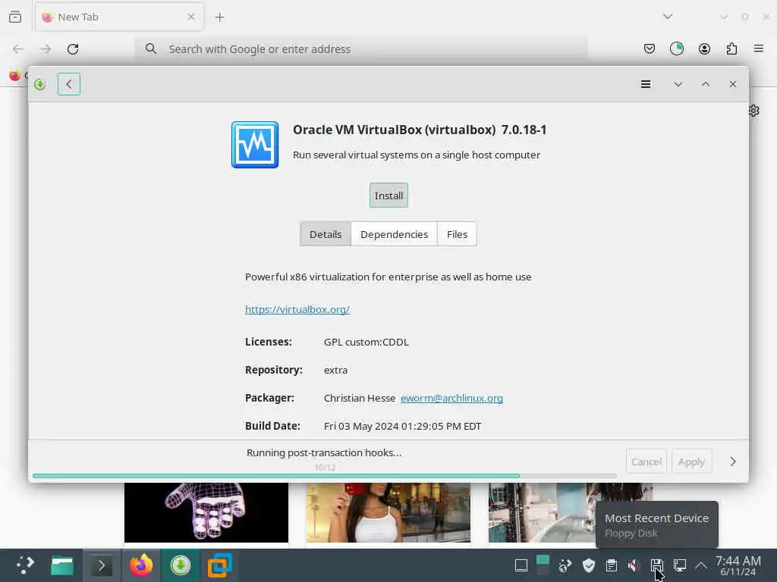The height and width of the screenshot is (582, 777).
Task: Open the terminal from the taskbar
Action: (x=102, y=565)
